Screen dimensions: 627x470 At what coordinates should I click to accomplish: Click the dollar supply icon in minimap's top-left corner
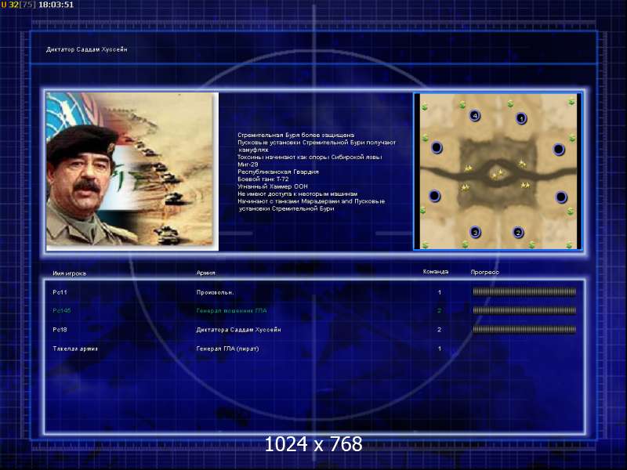424,107
